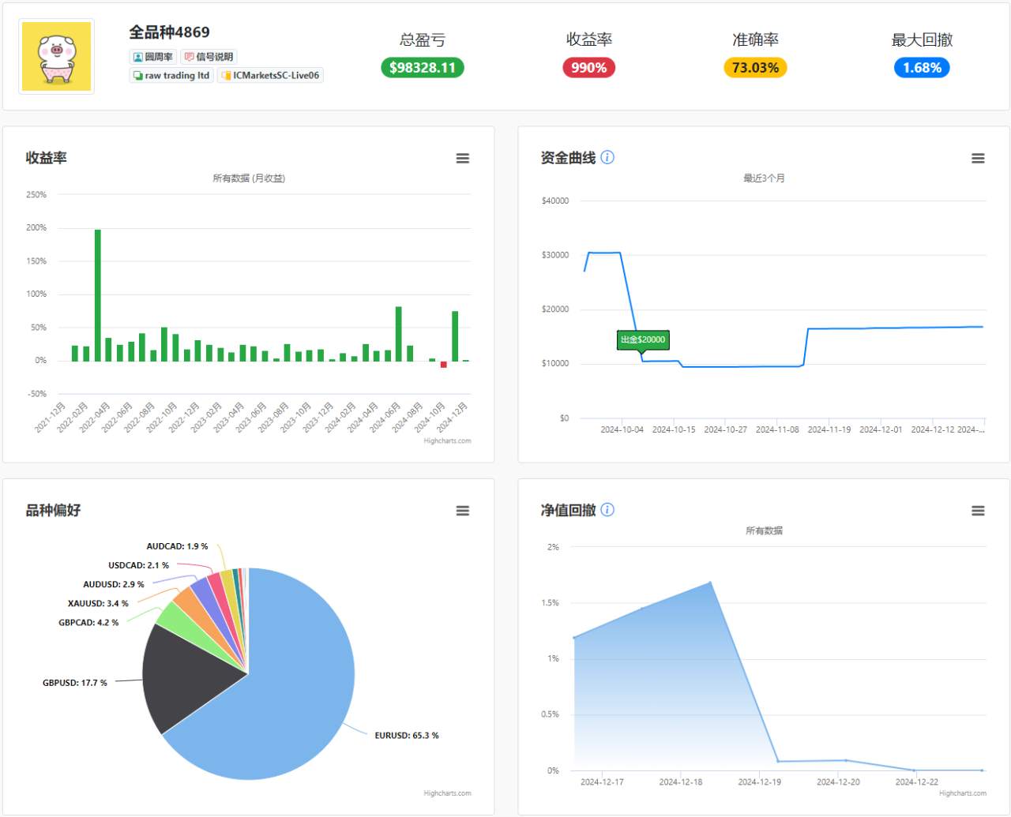Click the pig avatar profile picture

click(56, 56)
